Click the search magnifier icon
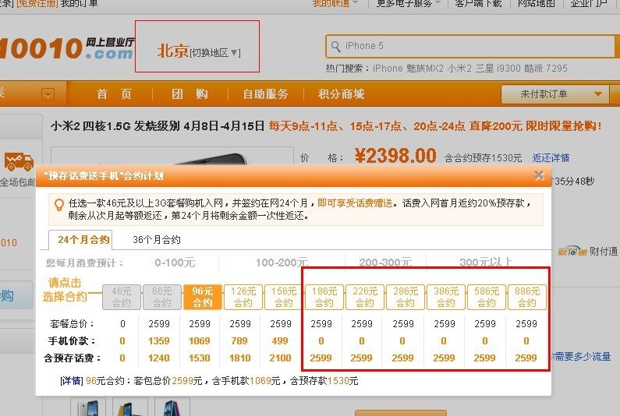 pyautogui.click(x=335, y=46)
